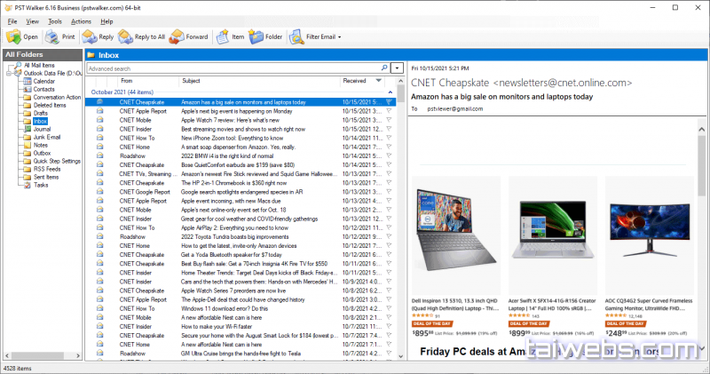Open the Item toolbar icon
710x374 pixels.
[223, 37]
